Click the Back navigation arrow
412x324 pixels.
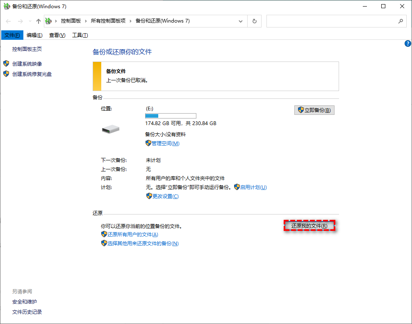point(9,21)
